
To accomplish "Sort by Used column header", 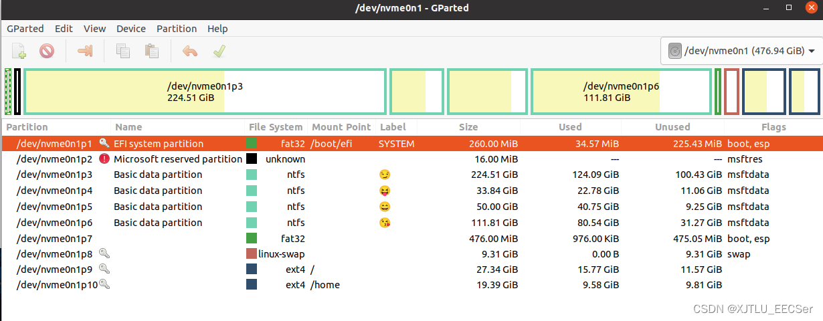I will 570,127.
